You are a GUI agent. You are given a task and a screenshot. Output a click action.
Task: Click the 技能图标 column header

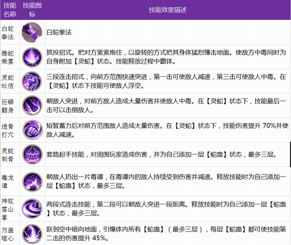32,10
